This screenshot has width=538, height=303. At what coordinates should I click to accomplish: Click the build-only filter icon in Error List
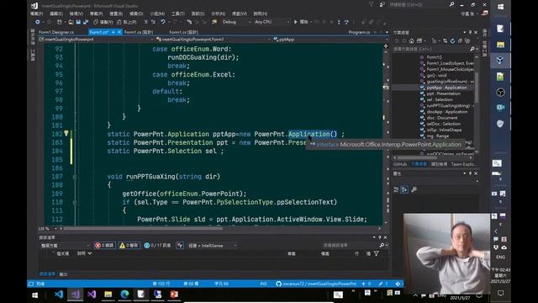tap(180, 245)
